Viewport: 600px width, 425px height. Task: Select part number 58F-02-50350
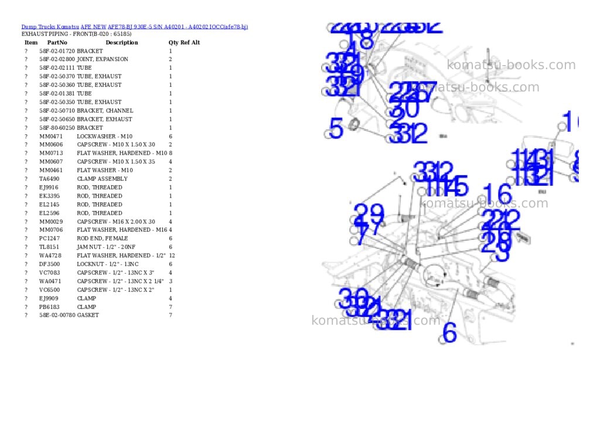(x=57, y=102)
